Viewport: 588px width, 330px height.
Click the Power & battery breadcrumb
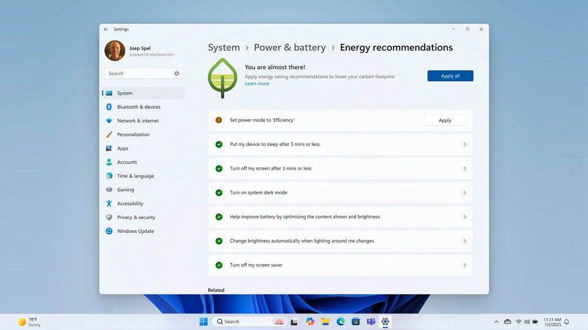290,48
